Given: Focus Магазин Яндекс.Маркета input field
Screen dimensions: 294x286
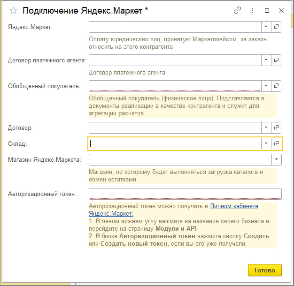Looking at the screenshot, I should [180, 159].
